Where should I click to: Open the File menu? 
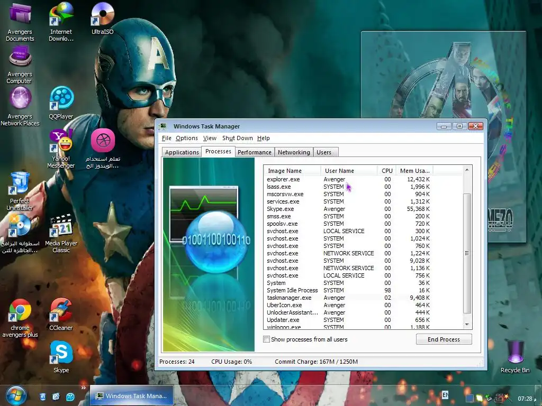(167, 138)
